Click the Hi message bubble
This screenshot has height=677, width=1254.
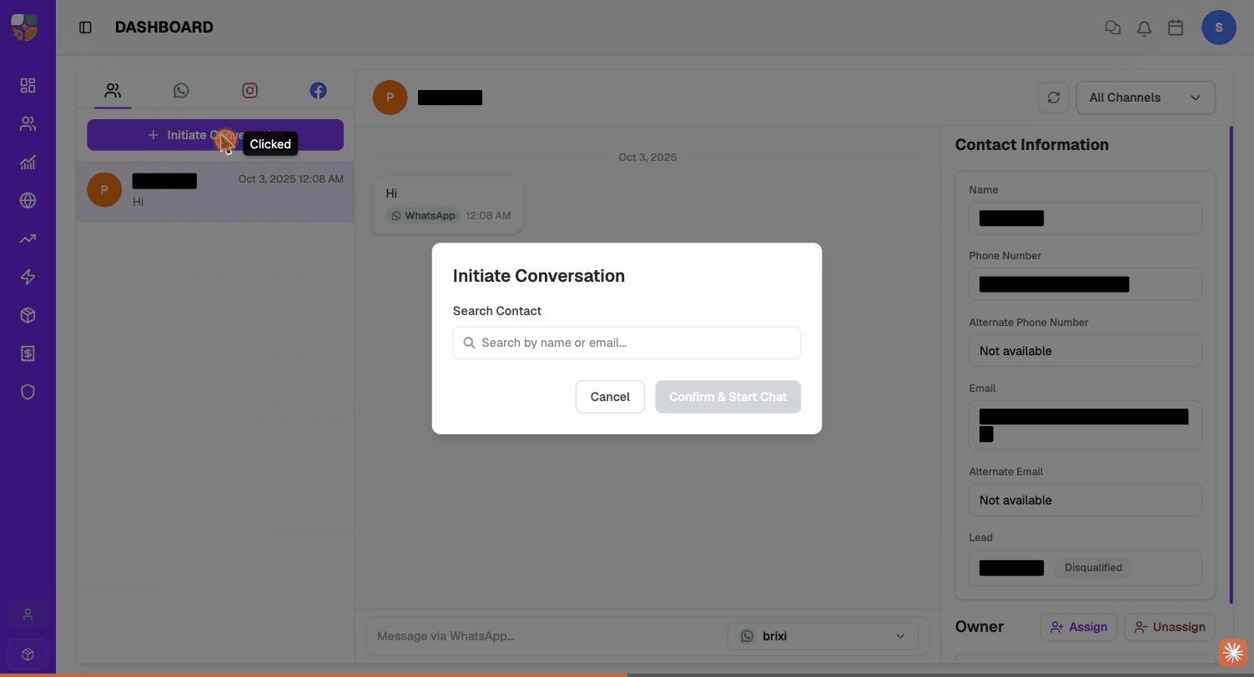pyautogui.click(x=448, y=204)
